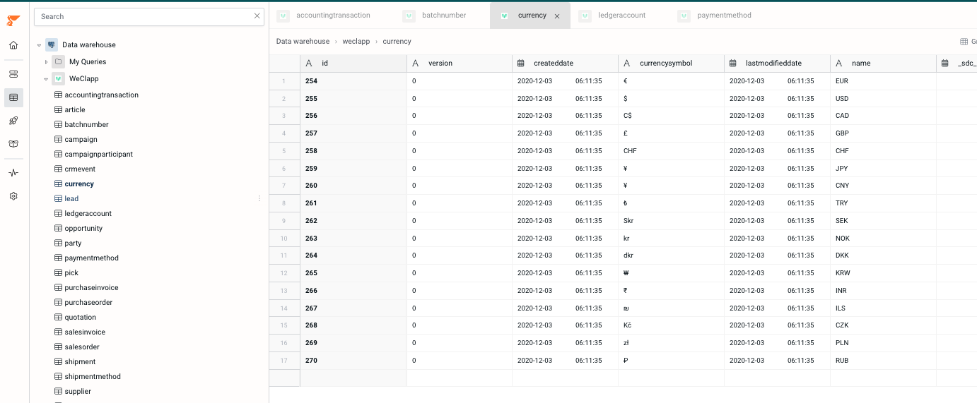Collapse the Data warehouse tree node
The width and height of the screenshot is (977, 403).
39,45
